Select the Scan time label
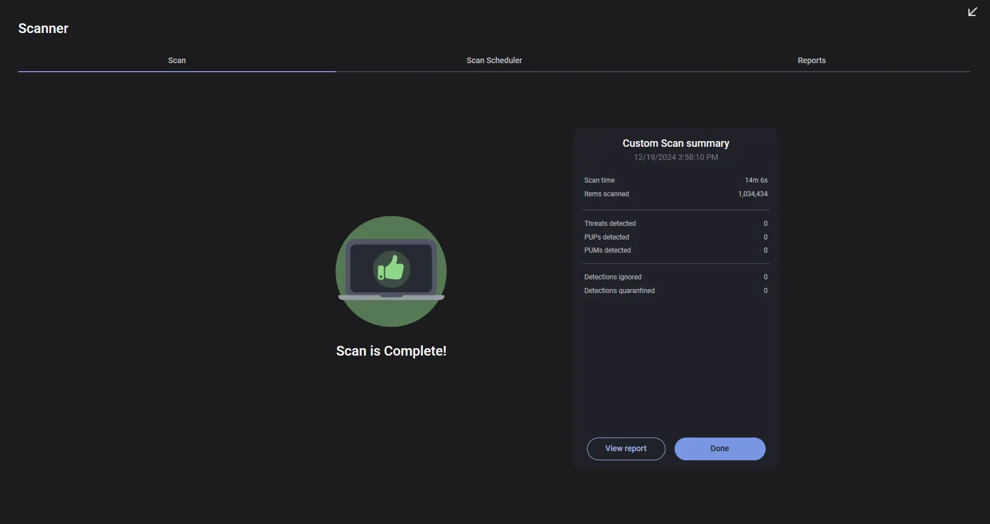This screenshot has height=524, width=990. pyautogui.click(x=599, y=180)
